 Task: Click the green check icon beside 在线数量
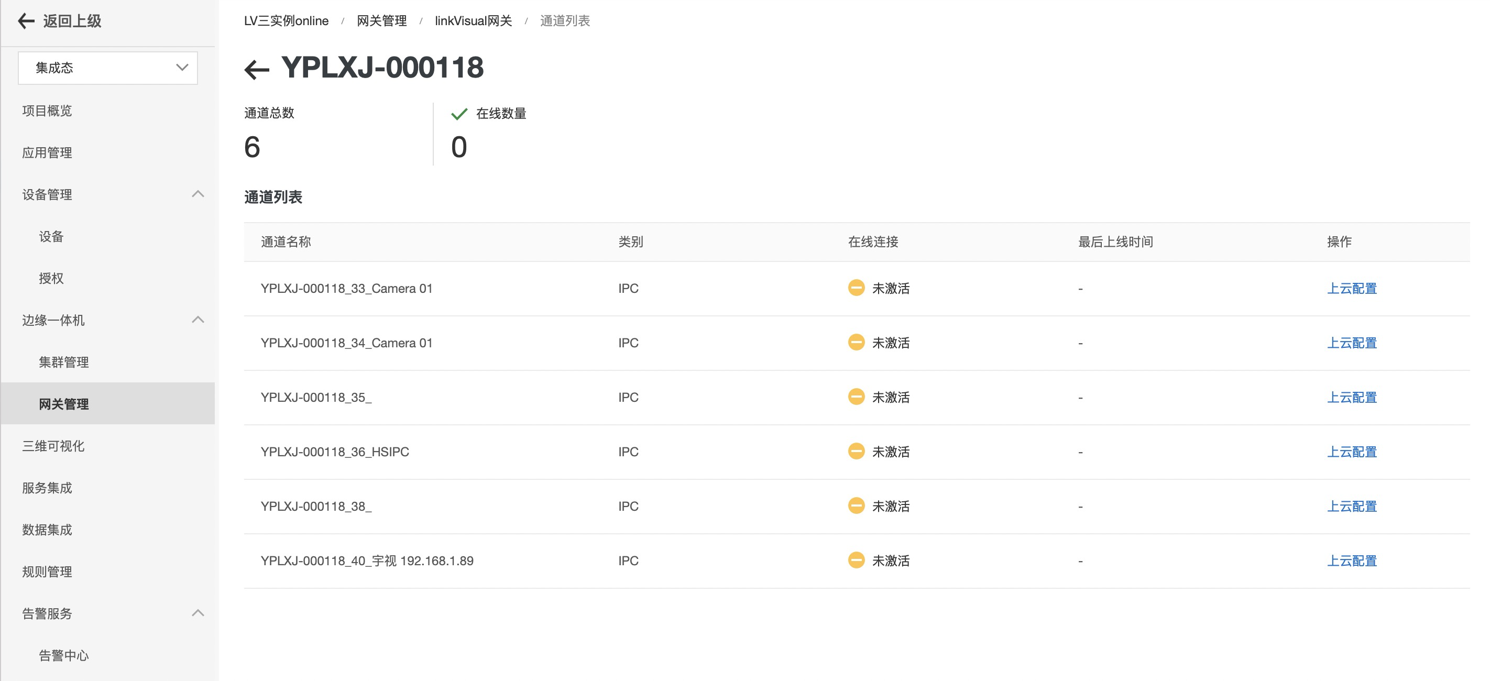459,113
